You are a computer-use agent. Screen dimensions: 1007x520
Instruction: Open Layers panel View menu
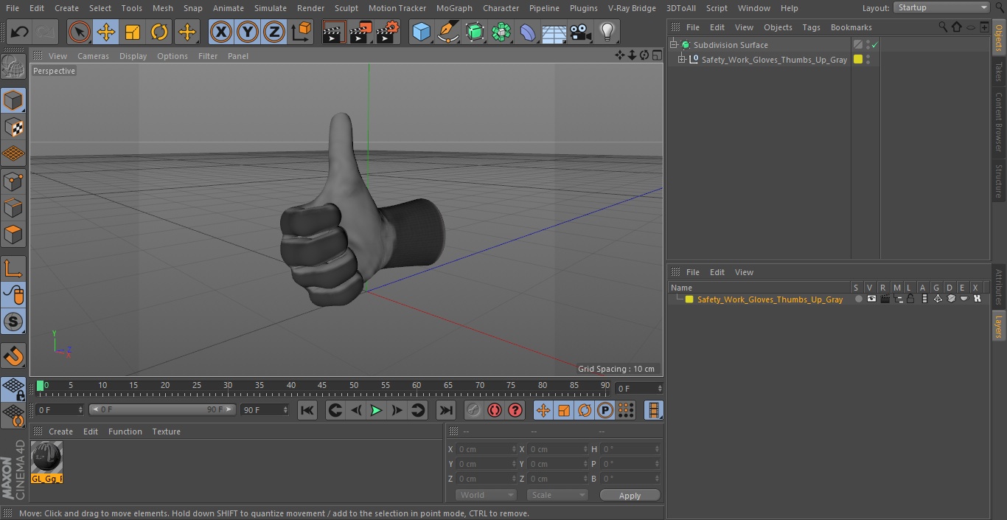tap(744, 272)
